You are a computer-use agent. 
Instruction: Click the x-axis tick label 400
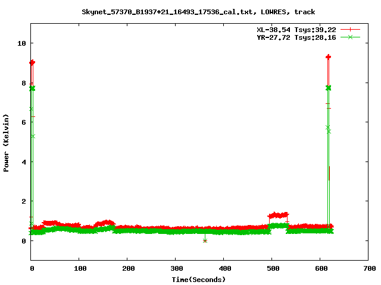(x=225, y=268)
